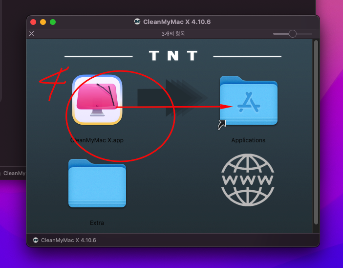The image size is (343, 268).
Task: Maximize window with green button
Action: [x=53, y=22]
